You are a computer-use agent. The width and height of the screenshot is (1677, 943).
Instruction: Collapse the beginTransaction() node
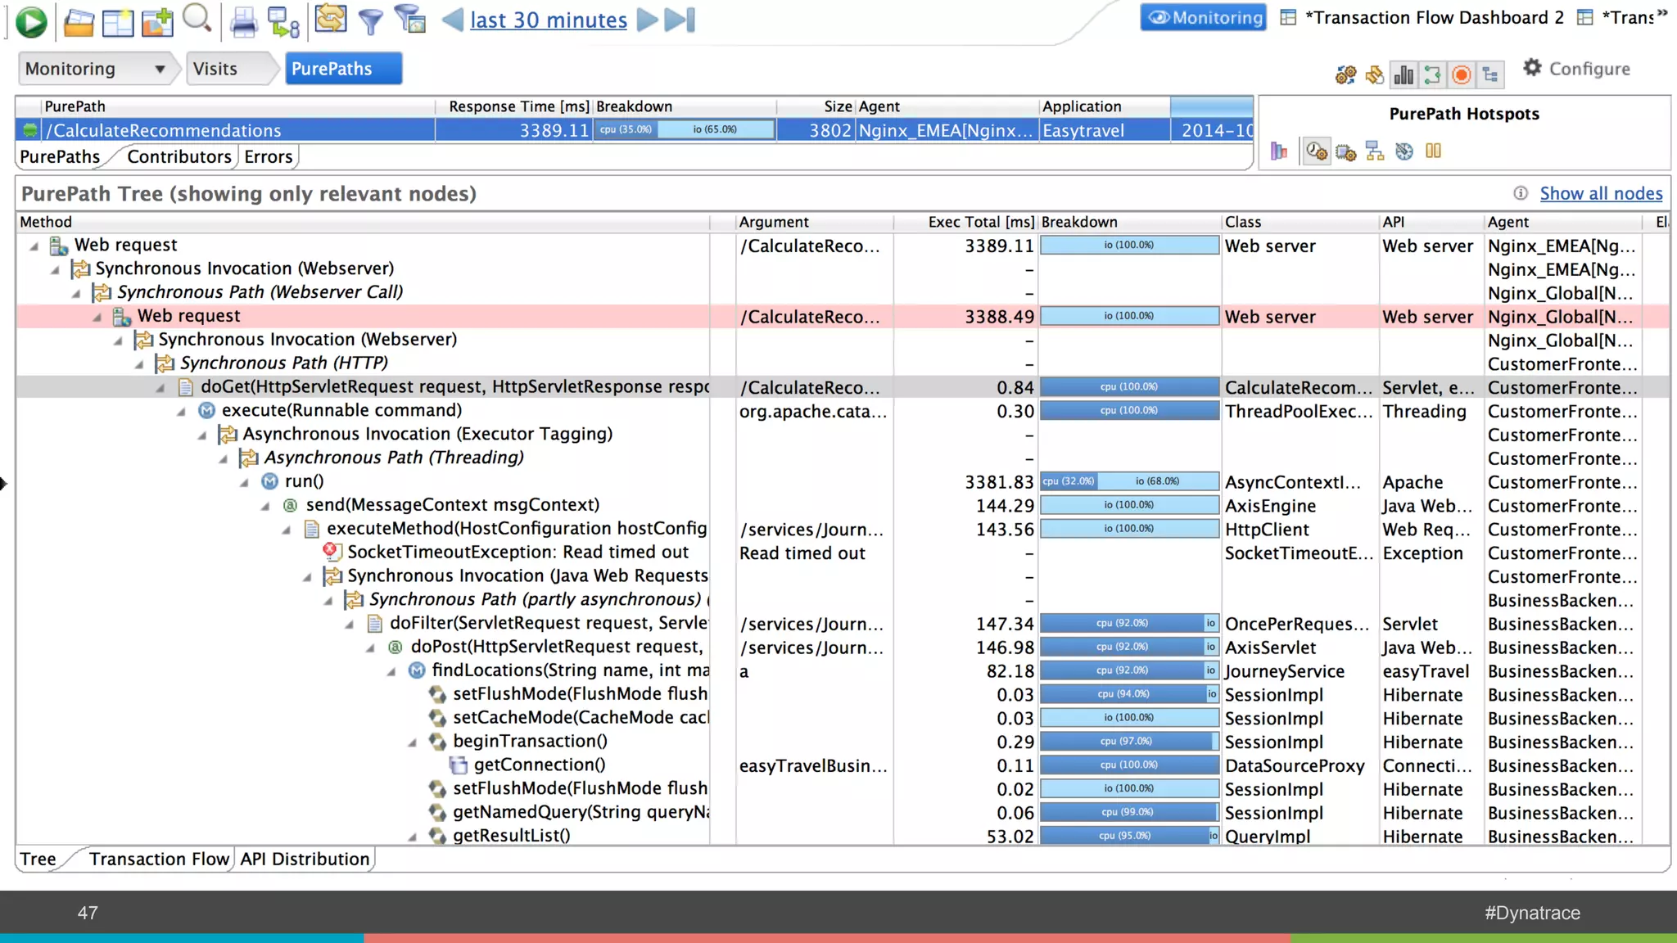(413, 743)
